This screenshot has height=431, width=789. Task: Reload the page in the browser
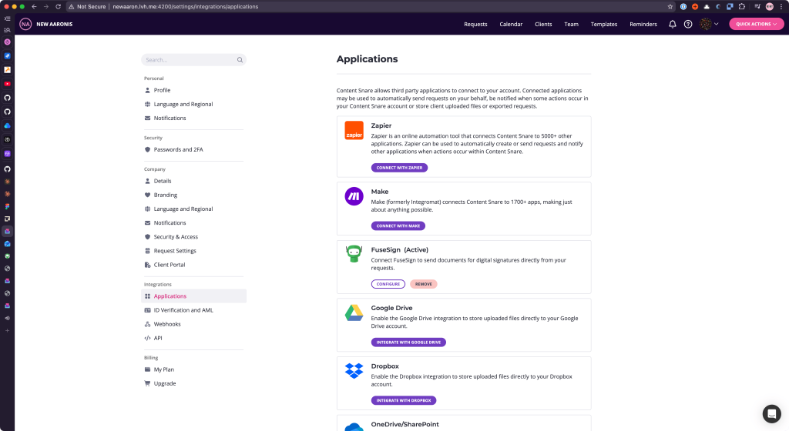click(59, 6)
